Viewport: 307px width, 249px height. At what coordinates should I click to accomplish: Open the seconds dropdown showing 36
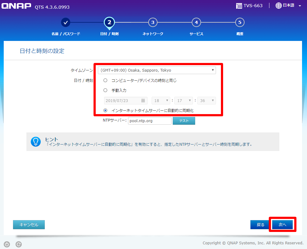click(207, 101)
